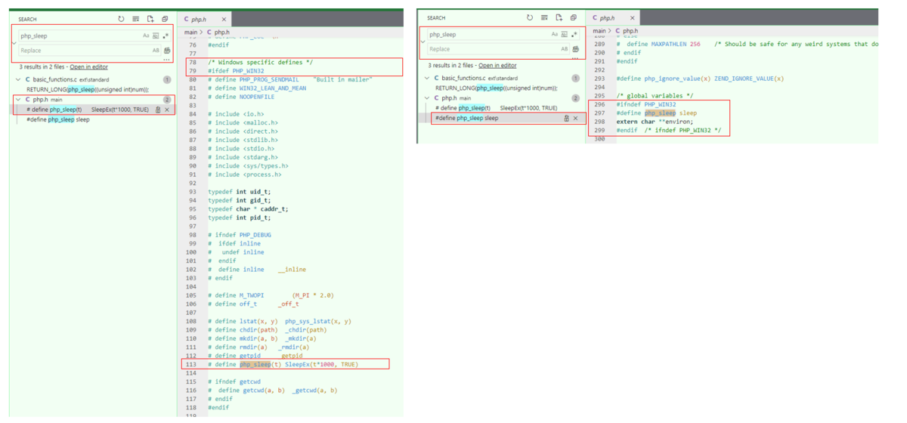Viewport: 907px width, 423px height.
Task: Click php.h file row in right window
Action: 500,98
